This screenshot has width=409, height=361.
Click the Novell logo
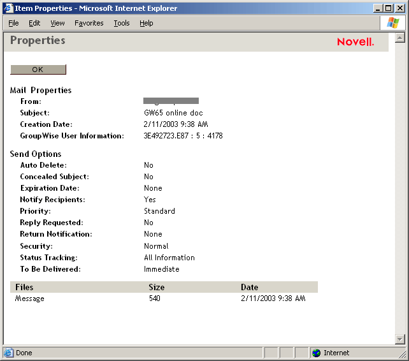click(x=355, y=42)
